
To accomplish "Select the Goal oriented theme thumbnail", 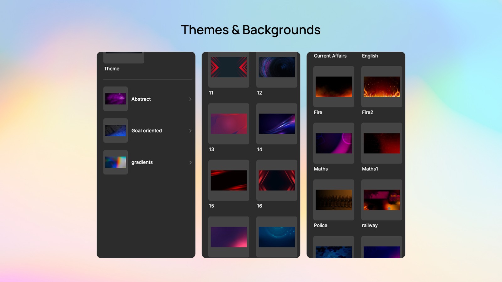I will pyautogui.click(x=115, y=130).
